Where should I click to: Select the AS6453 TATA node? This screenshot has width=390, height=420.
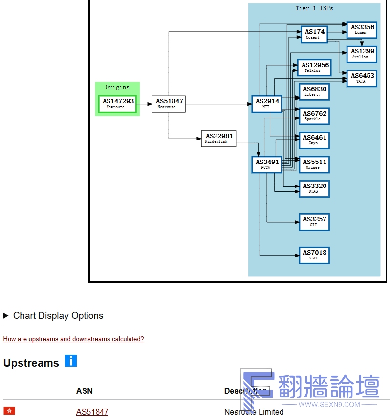click(x=362, y=78)
